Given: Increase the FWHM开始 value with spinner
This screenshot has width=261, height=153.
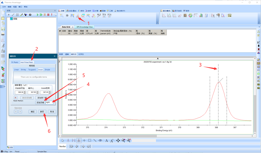Looking at the screenshot, I should coord(25,92).
